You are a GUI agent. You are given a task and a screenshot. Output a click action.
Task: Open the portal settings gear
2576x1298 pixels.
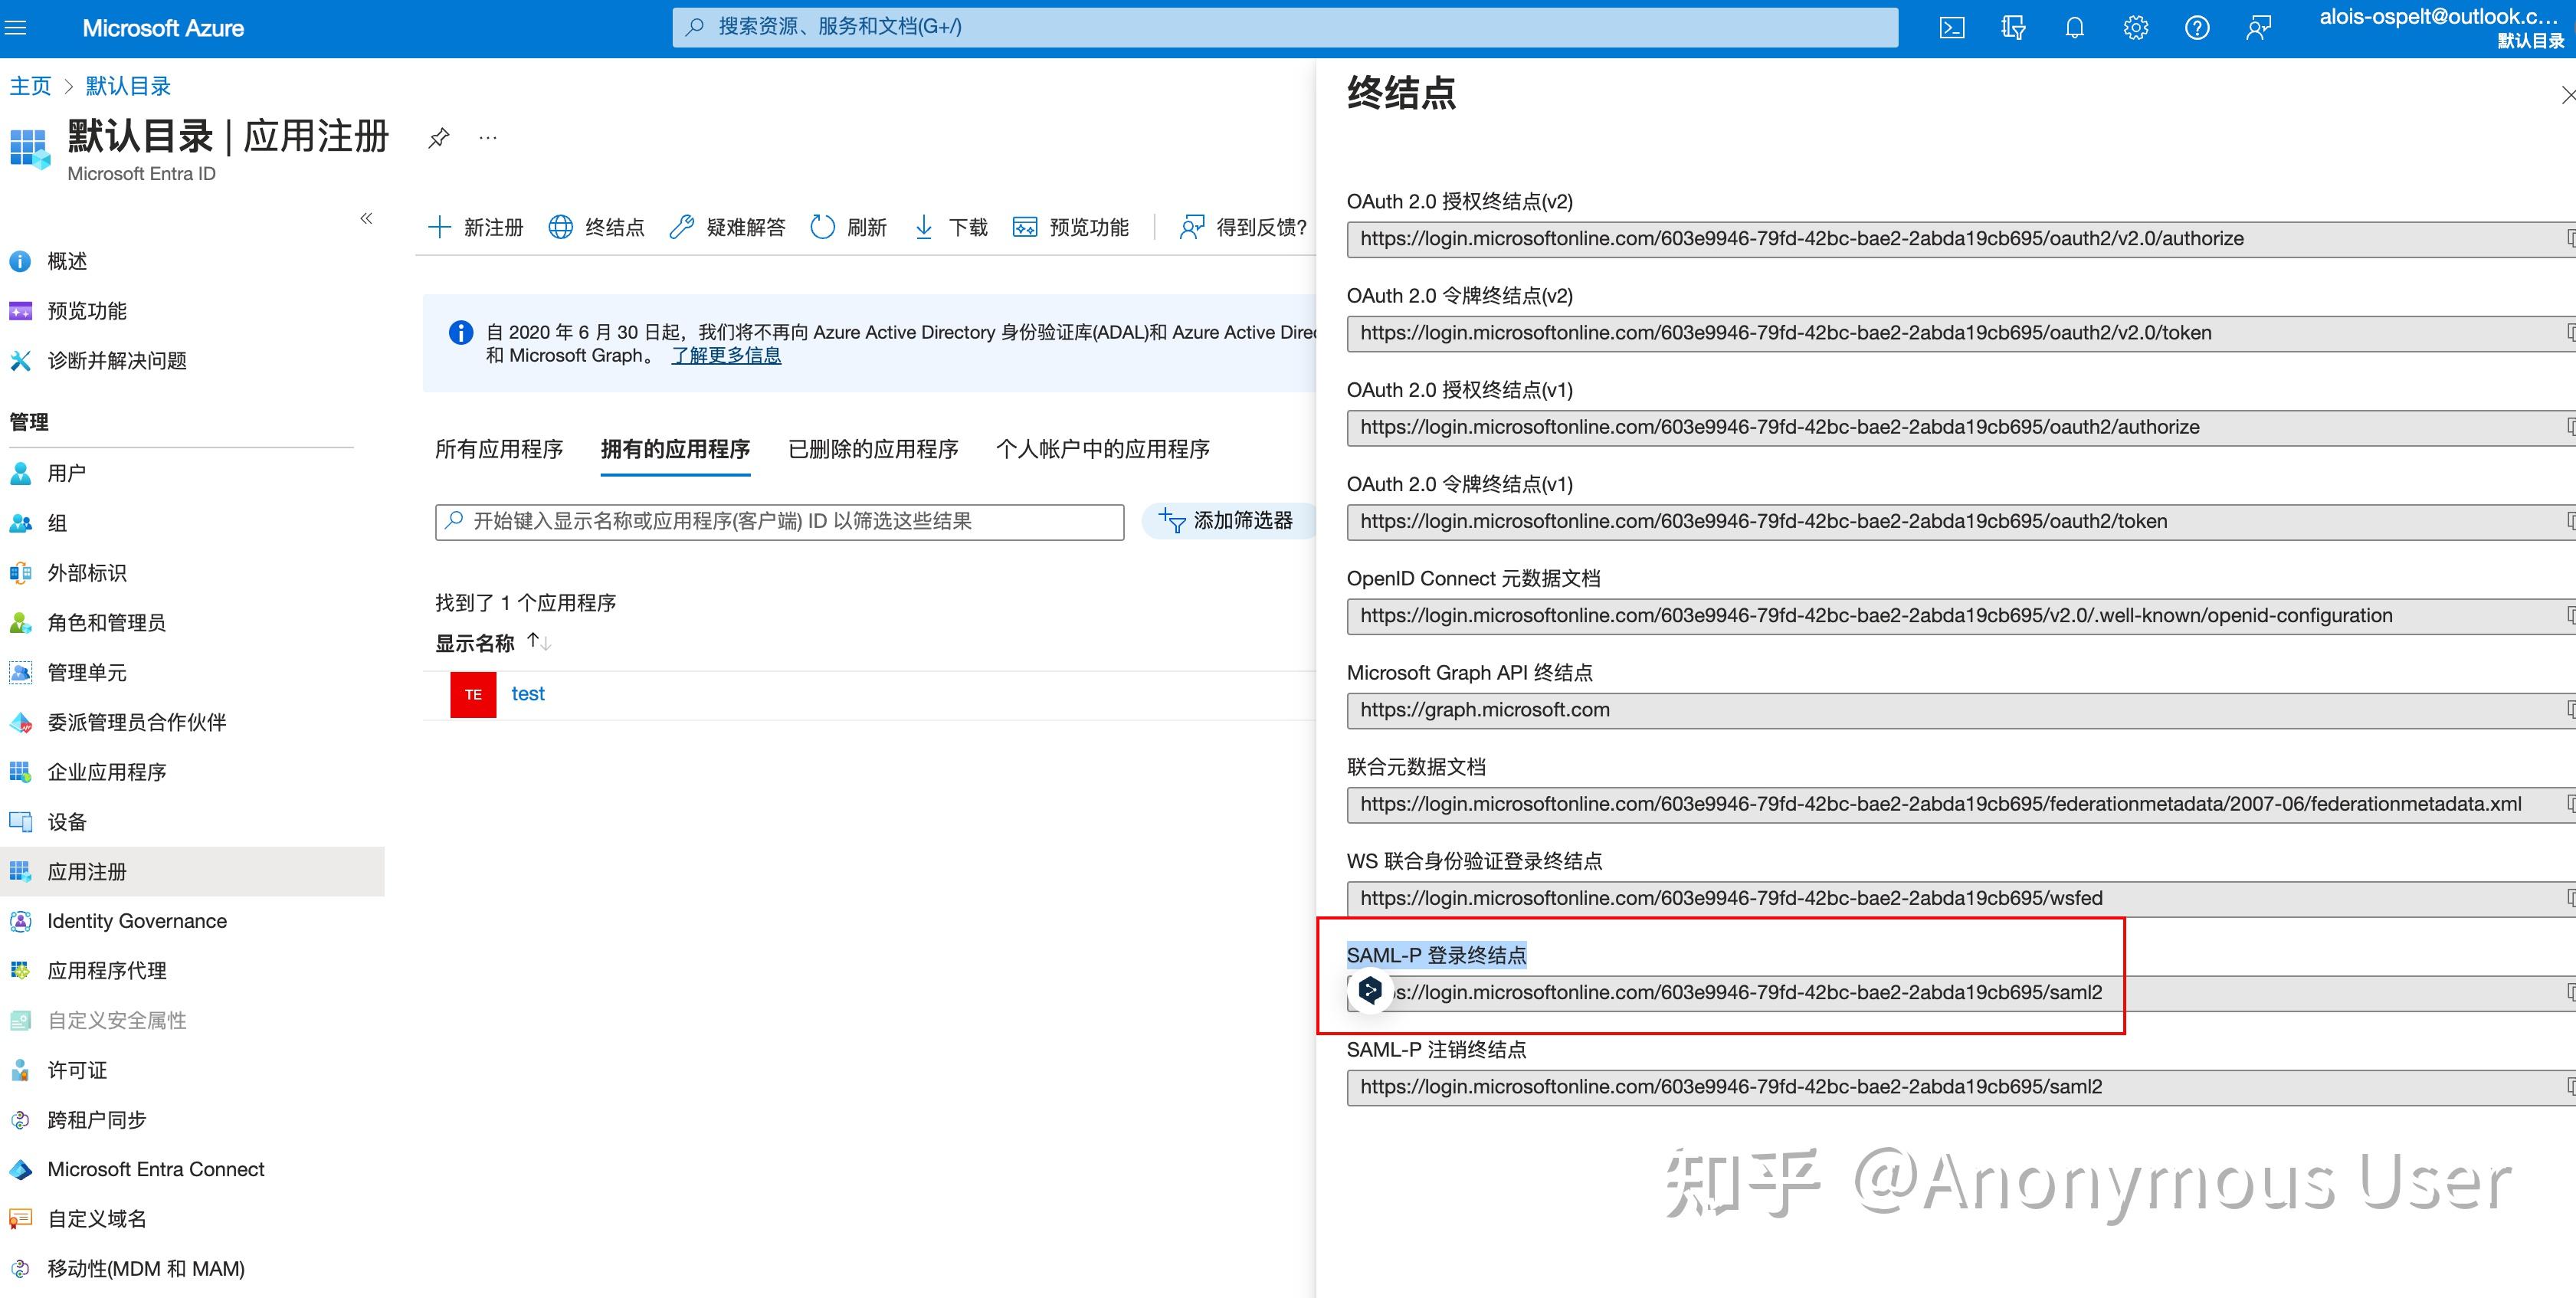pos(2135,27)
